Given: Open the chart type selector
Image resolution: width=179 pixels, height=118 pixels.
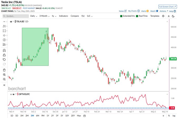Looking at the screenshot, I should click(54, 16).
